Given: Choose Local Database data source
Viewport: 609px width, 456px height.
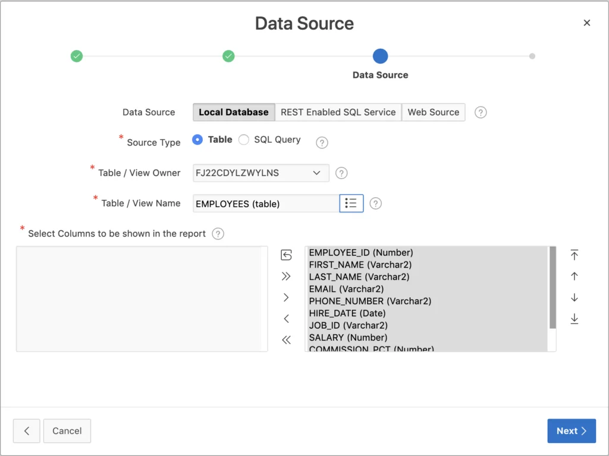Looking at the screenshot, I should (234, 112).
